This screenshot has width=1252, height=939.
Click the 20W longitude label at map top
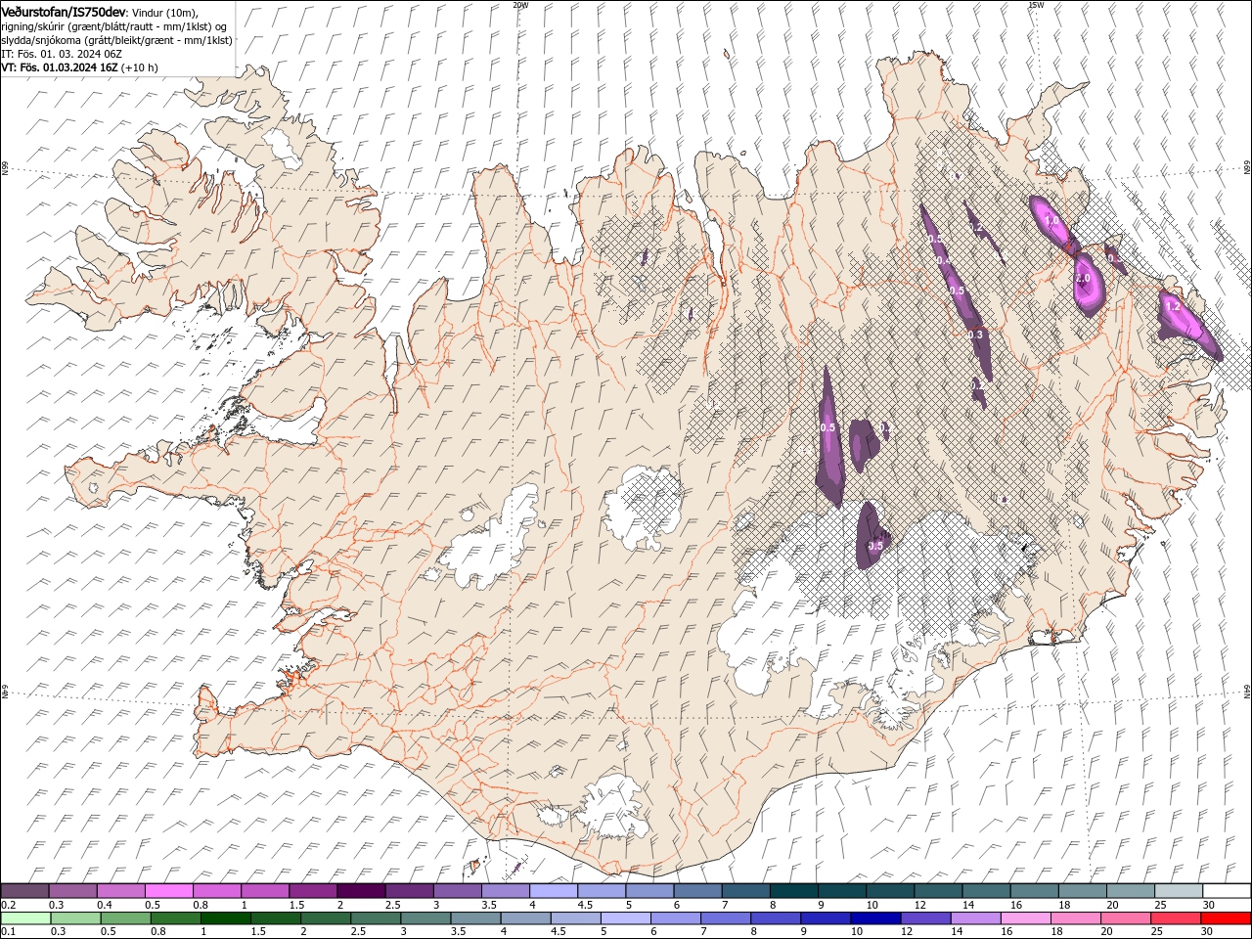(520, 5)
